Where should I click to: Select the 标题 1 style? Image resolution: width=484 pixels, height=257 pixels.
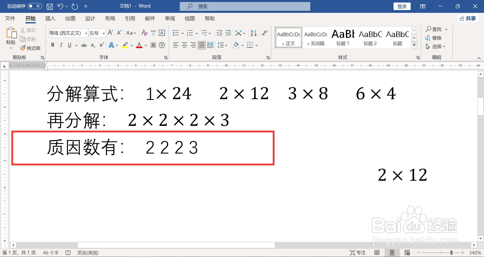tap(343, 38)
